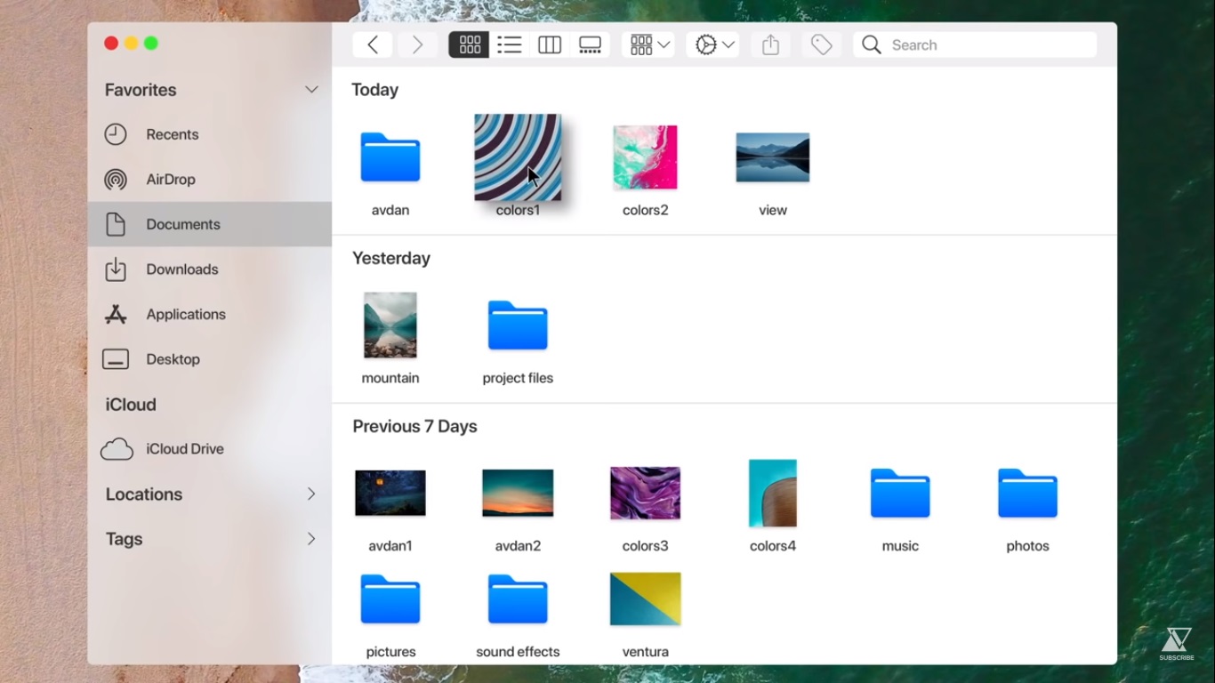Open AirDrop from the sidebar
1215x683 pixels.
point(170,180)
